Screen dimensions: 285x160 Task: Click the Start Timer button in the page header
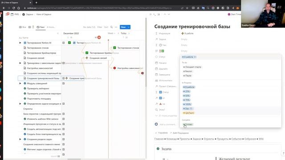click(x=234, y=14)
